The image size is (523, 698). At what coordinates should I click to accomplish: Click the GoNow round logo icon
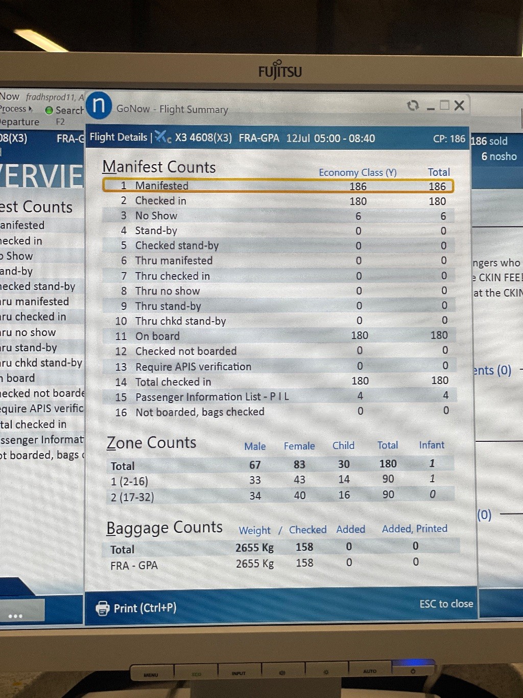tap(99, 105)
